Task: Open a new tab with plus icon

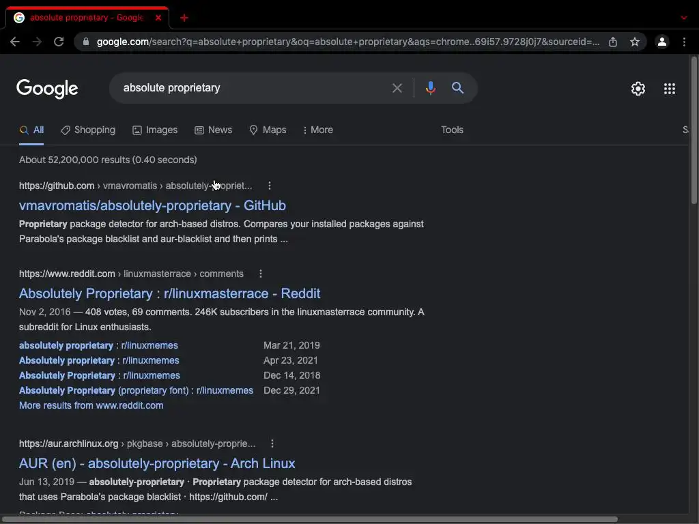Action: 184,18
